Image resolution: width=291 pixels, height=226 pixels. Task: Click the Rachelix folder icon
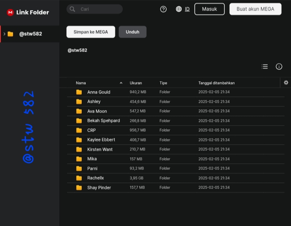[x=79, y=178]
